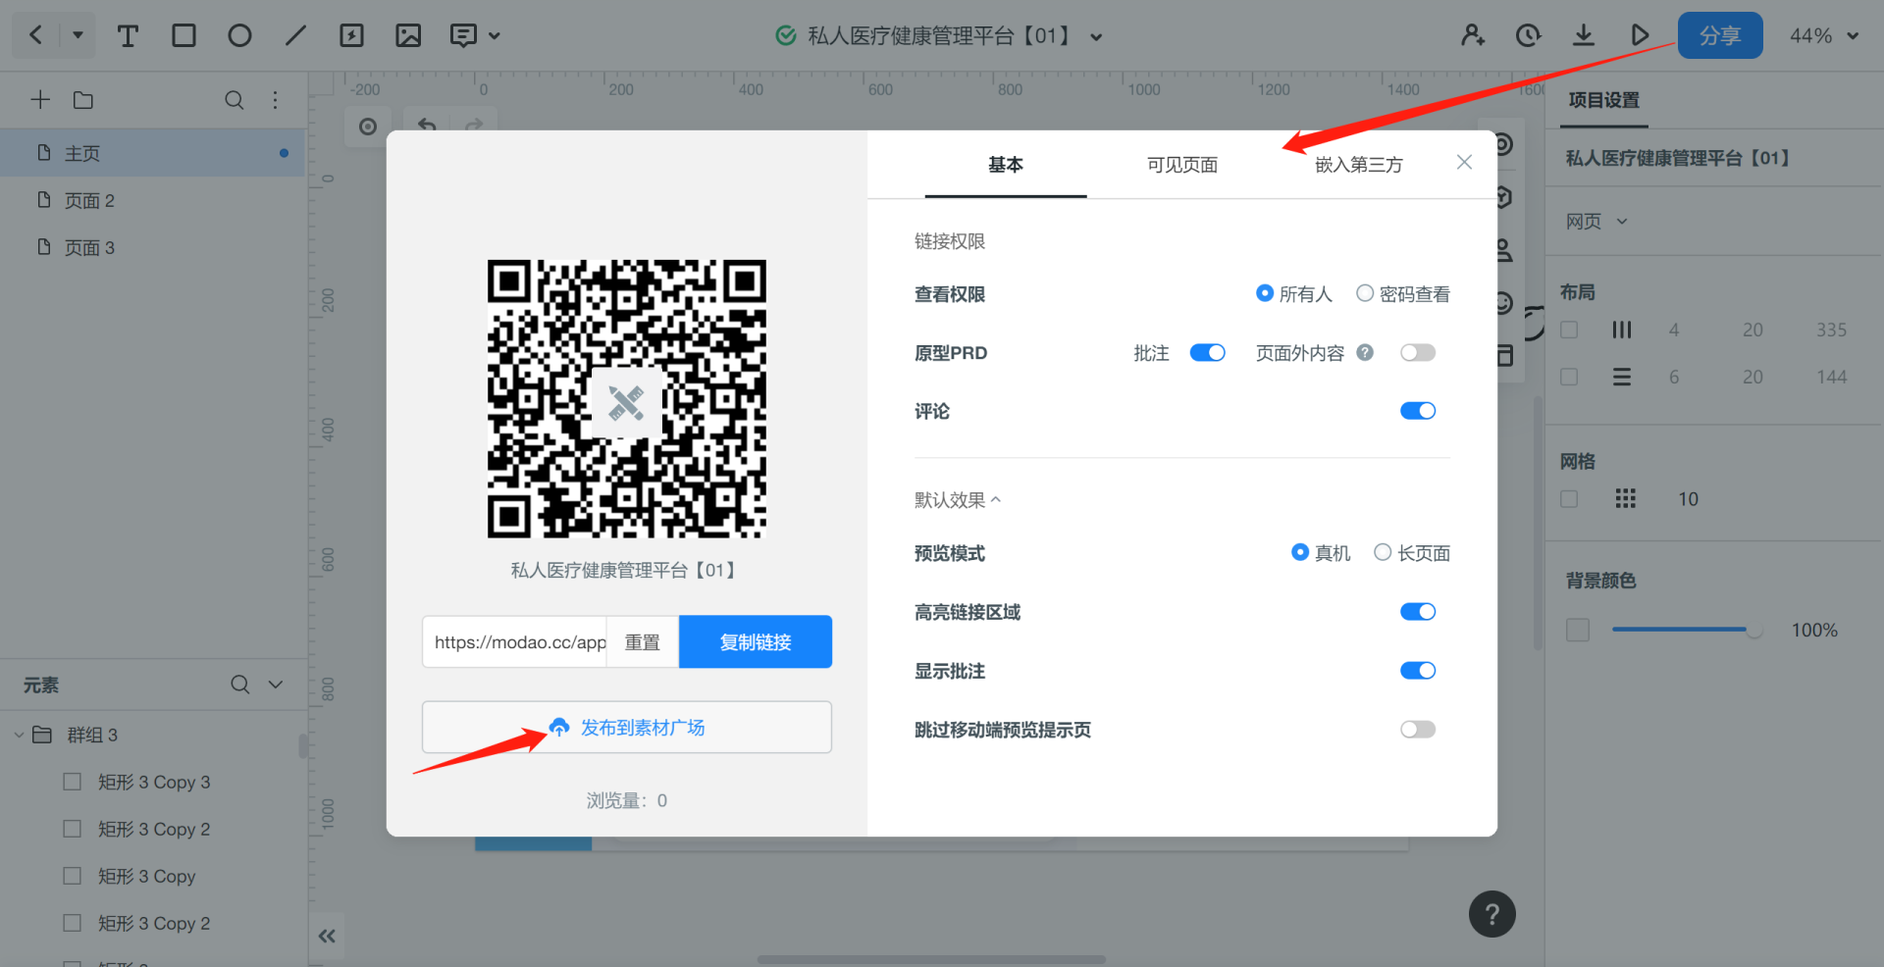
Task: Select the comment annotation tool
Action: (x=463, y=36)
